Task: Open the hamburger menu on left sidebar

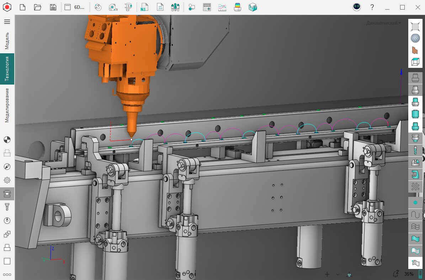Action: pos(7,22)
